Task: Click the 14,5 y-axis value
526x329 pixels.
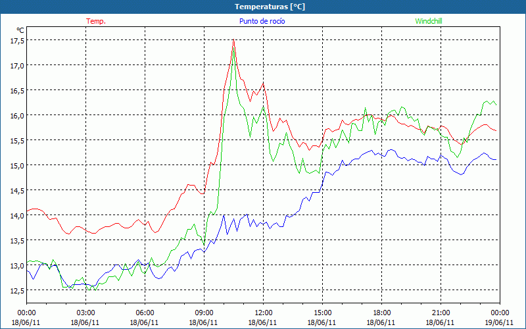Action: tap(18, 190)
